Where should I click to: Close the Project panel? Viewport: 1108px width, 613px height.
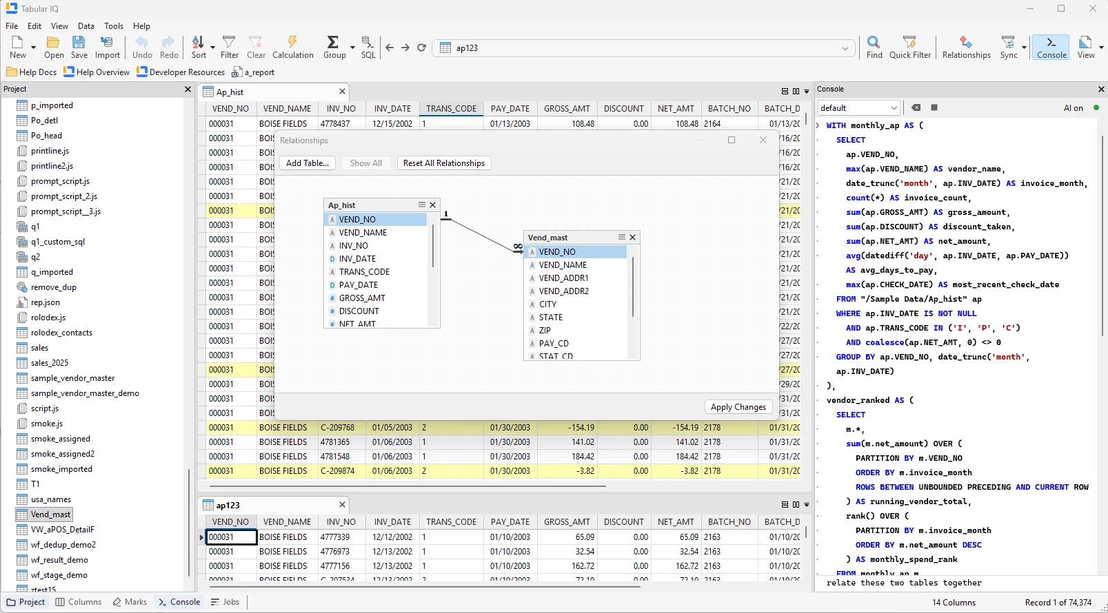pyautogui.click(x=188, y=90)
